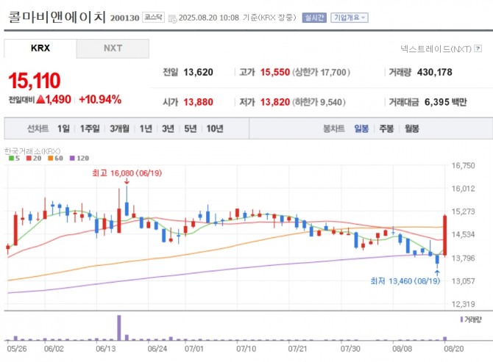The image size is (493, 362).
Task: Click the calendar icon beside the date
Action: coord(172,18)
